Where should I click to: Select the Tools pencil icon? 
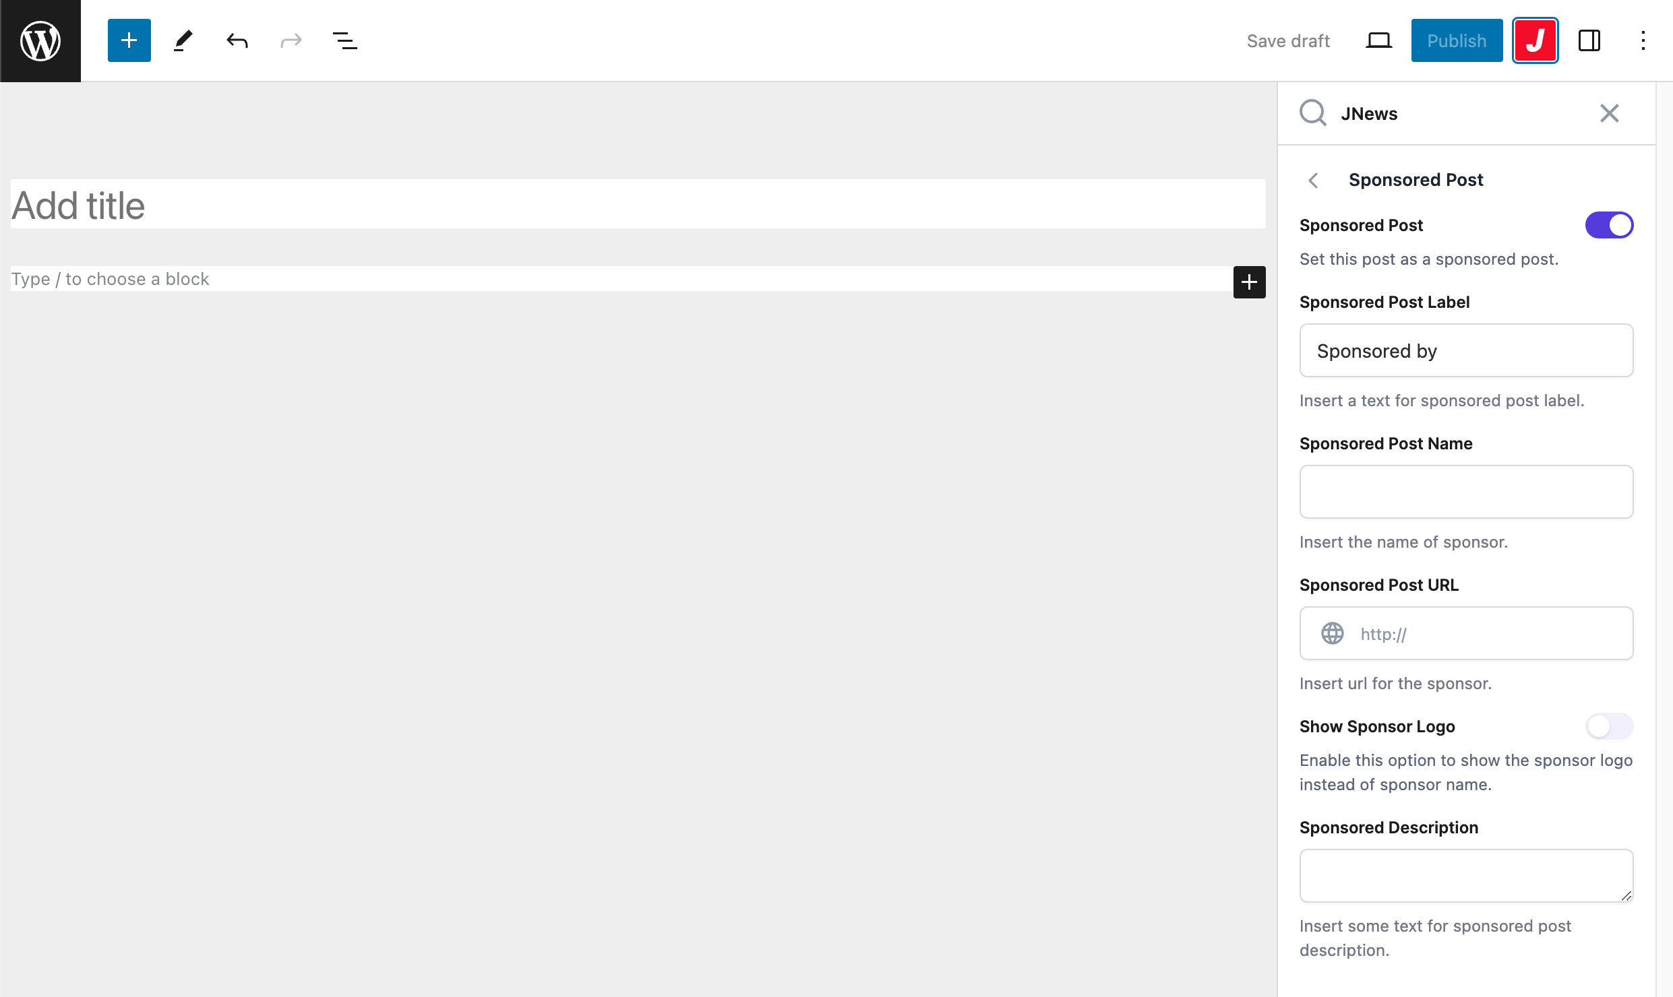coord(183,40)
